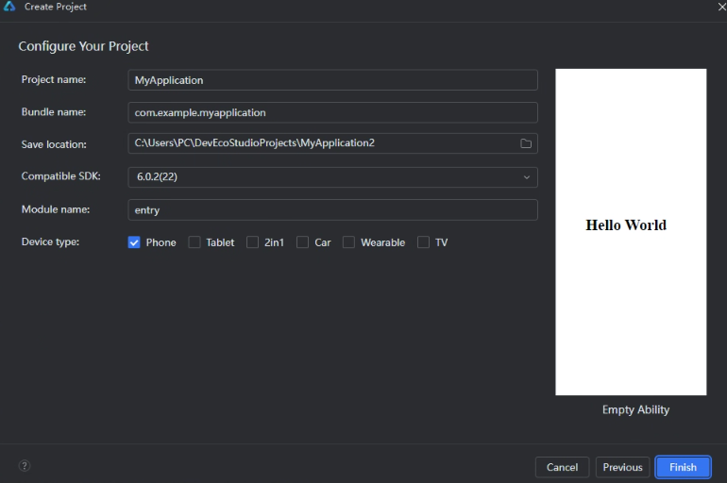Viewport: 727px width, 483px height.
Task: Click the Empty Ability caption
Action: pyautogui.click(x=635, y=409)
